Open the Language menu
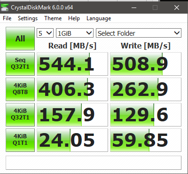The image size is (188, 174). click(99, 18)
